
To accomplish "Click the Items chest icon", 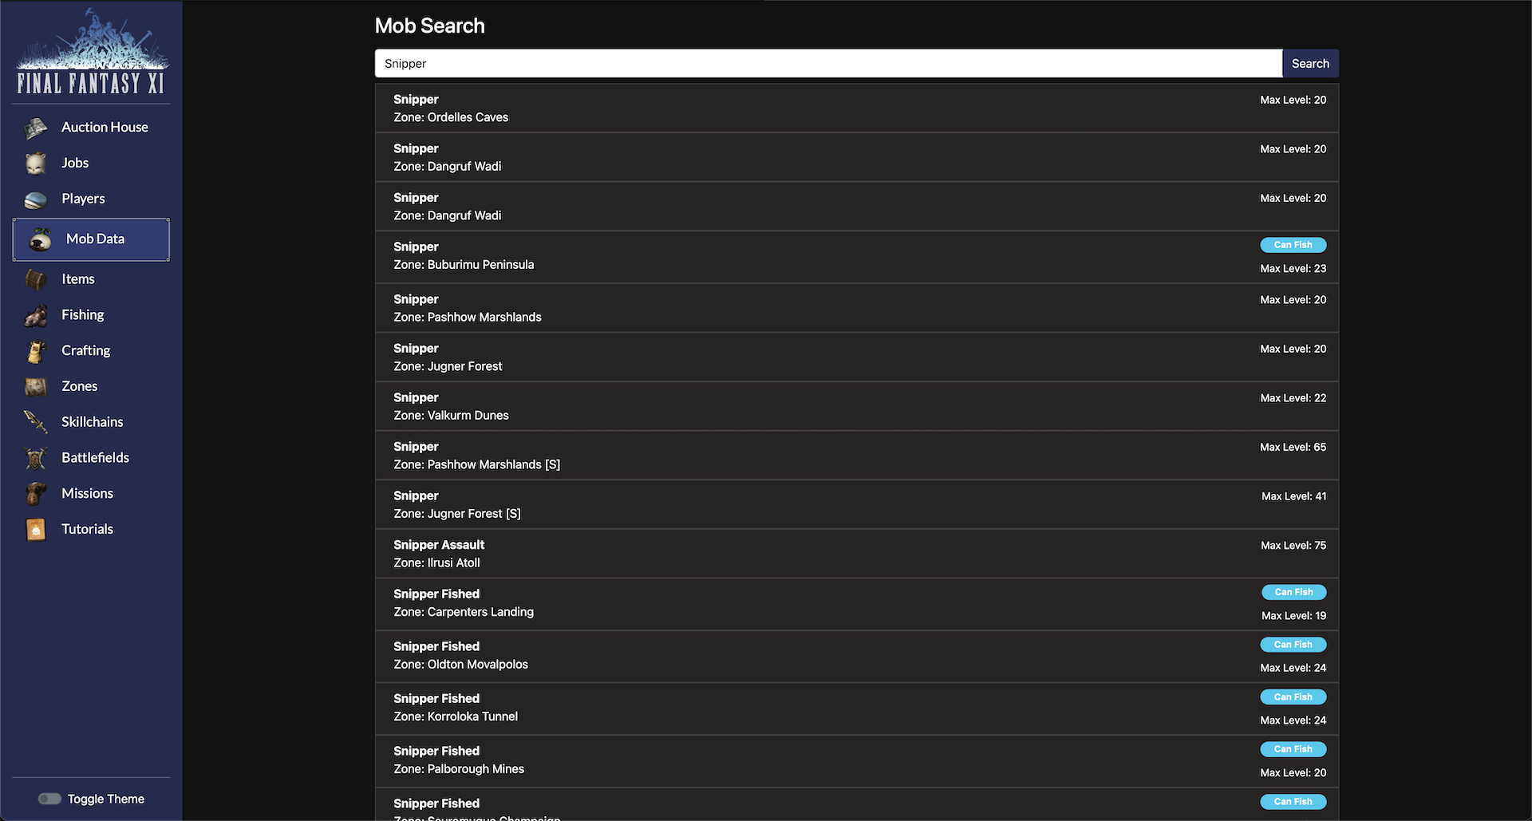I will click(x=36, y=279).
